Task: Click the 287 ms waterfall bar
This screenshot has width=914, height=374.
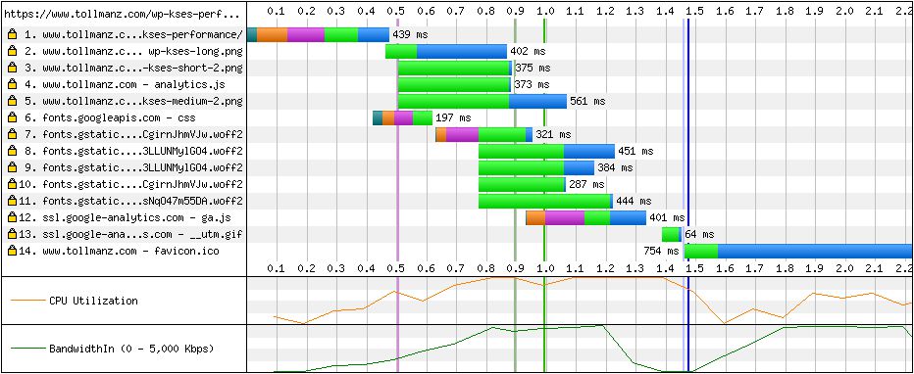Action: pyautogui.click(x=522, y=184)
